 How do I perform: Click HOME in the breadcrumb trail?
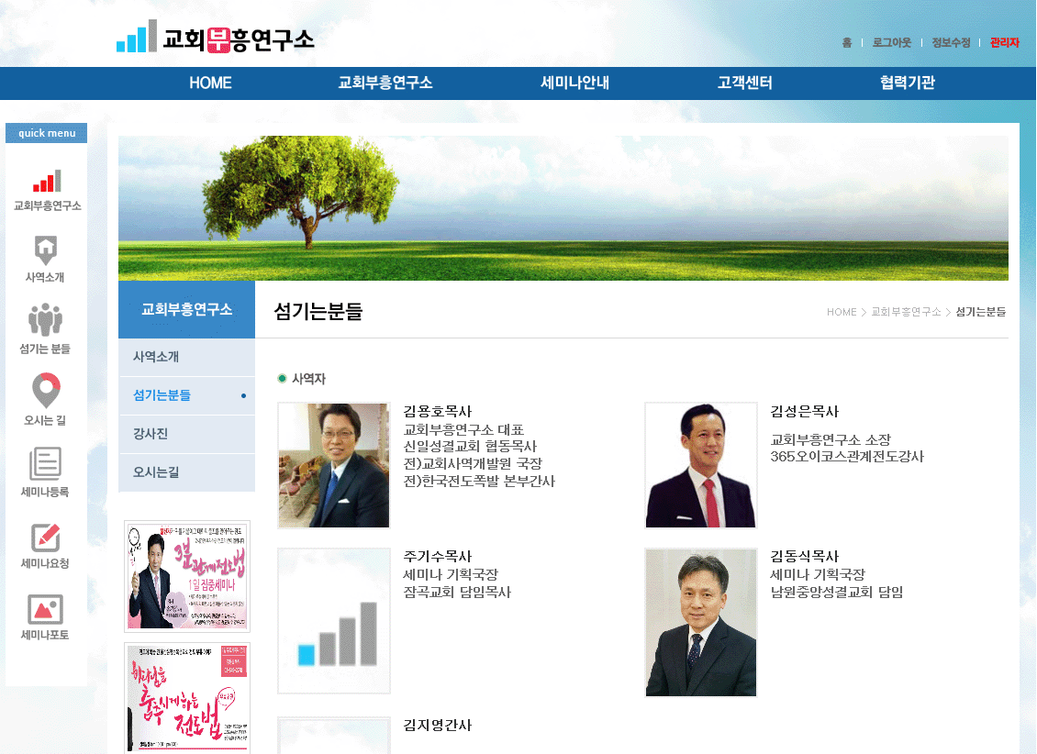click(x=842, y=312)
